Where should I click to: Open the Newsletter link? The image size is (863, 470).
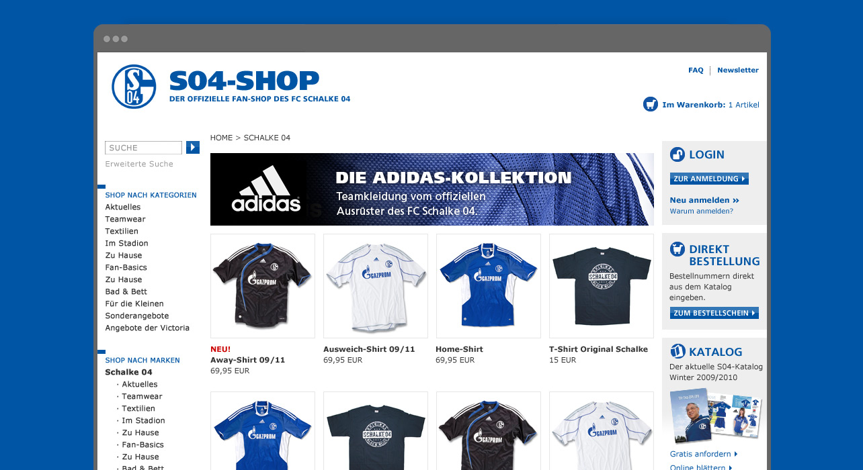[738, 70]
